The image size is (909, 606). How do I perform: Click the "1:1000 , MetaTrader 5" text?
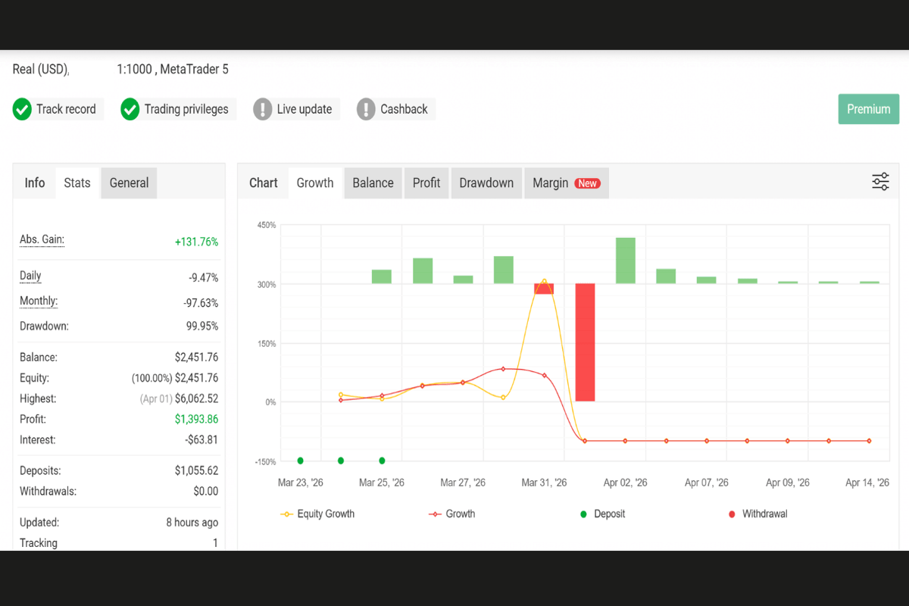tap(173, 69)
